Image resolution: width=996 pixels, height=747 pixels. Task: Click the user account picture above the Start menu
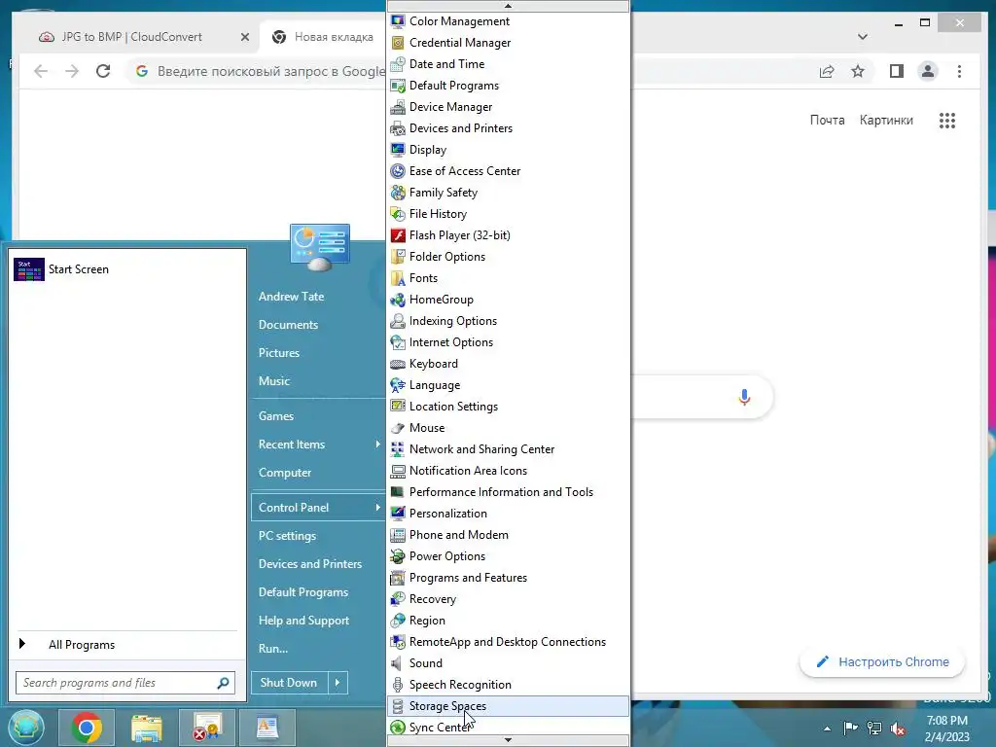click(319, 247)
